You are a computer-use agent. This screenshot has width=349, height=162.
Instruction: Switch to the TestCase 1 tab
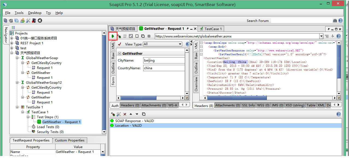[211, 29]
